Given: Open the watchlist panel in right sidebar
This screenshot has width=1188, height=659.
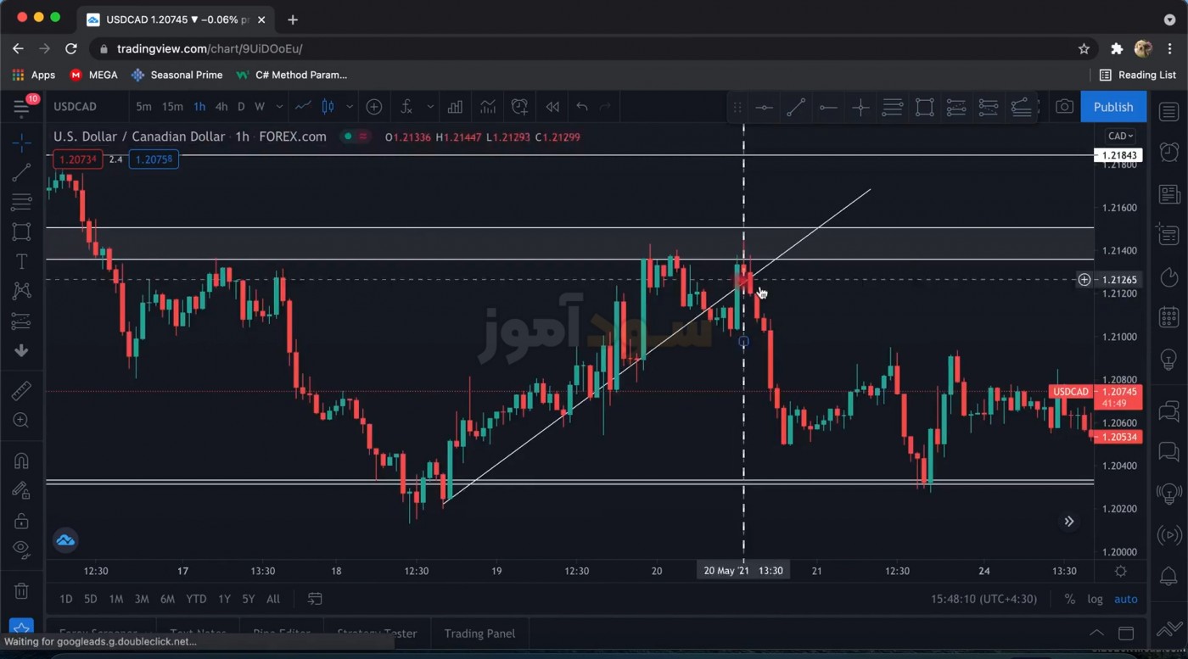Looking at the screenshot, I should point(1168,111).
